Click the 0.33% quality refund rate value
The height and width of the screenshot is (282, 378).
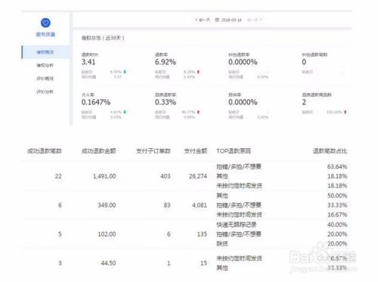click(166, 102)
